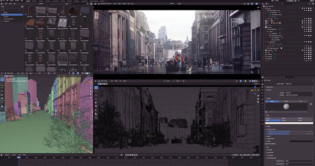Open the Shadow settings gear icon
The width and height of the screenshot is (315, 166).
[x=312, y=134]
